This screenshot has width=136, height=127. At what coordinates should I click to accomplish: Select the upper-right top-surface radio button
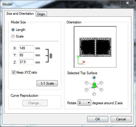tap(101, 83)
